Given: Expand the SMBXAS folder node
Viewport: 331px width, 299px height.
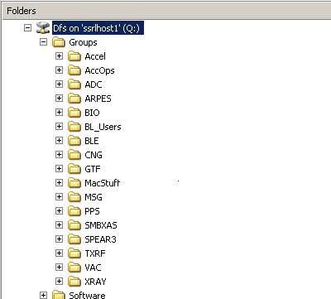Looking at the screenshot, I should (59, 225).
